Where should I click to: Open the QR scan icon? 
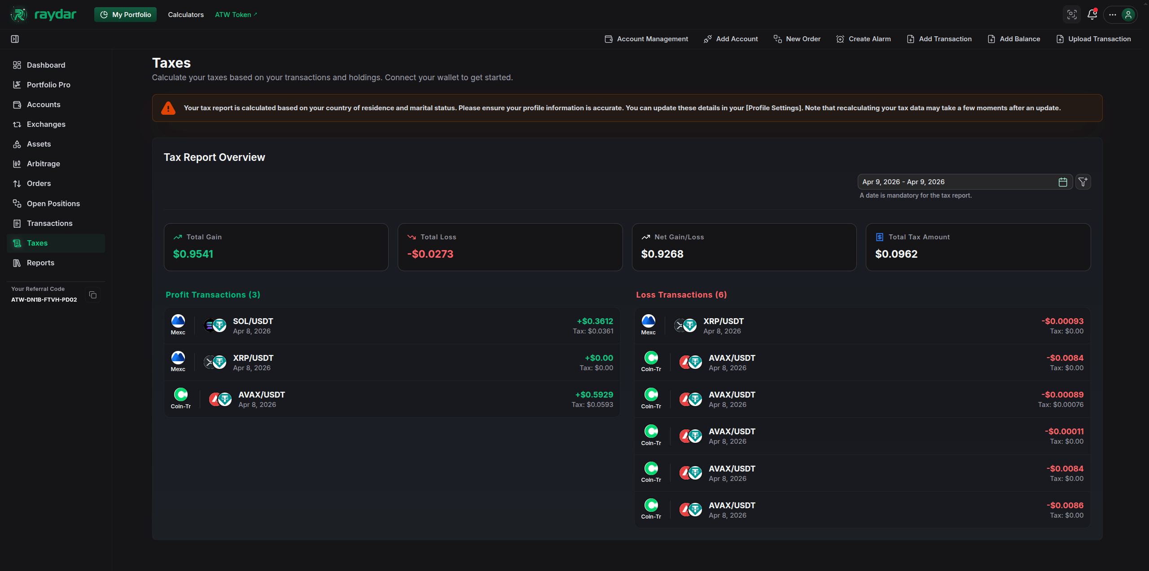(x=1072, y=15)
